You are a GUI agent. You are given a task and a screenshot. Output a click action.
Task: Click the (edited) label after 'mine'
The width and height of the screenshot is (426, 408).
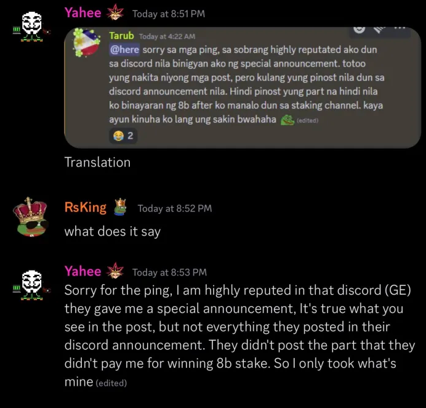tap(111, 383)
